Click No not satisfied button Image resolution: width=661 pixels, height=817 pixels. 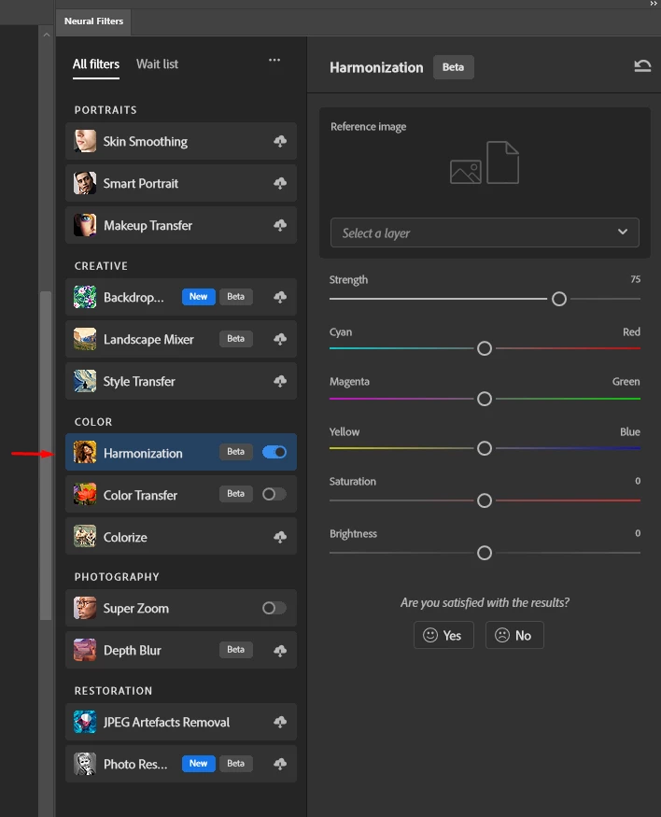click(514, 635)
